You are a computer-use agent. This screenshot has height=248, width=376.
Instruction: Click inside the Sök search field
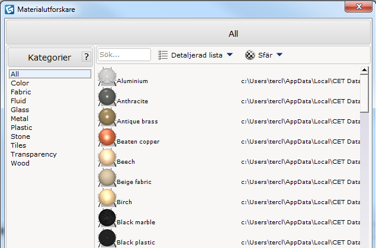tap(124, 55)
